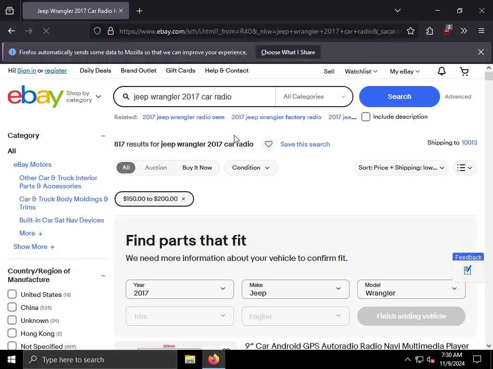Check the China manufacture checkbox
The image size is (493, 369).
12,307
